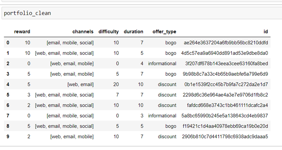
Task: Click the offer_type column header
Action: pos(164,32)
